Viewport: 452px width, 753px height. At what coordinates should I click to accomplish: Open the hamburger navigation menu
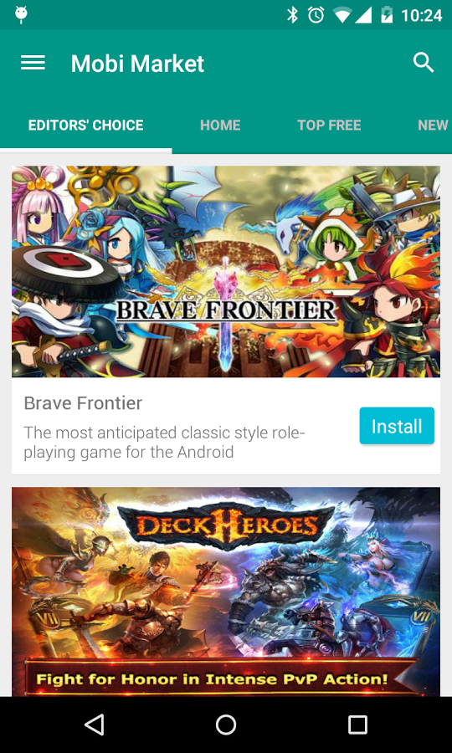tap(33, 63)
